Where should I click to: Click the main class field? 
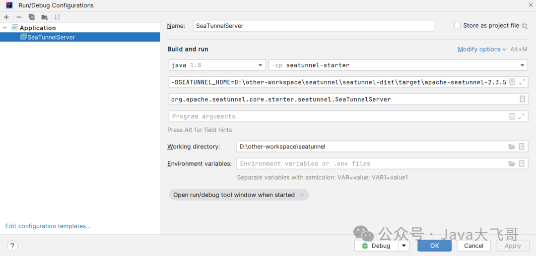[x=348, y=99]
